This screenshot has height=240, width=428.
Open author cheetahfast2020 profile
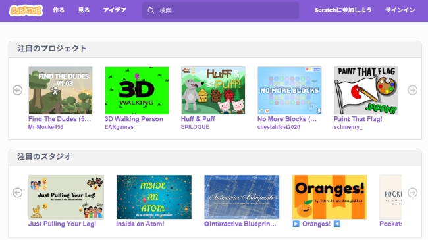pos(279,127)
